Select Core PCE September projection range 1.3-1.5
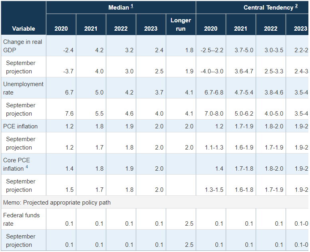The width and height of the screenshot is (310, 252). tap(214, 190)
